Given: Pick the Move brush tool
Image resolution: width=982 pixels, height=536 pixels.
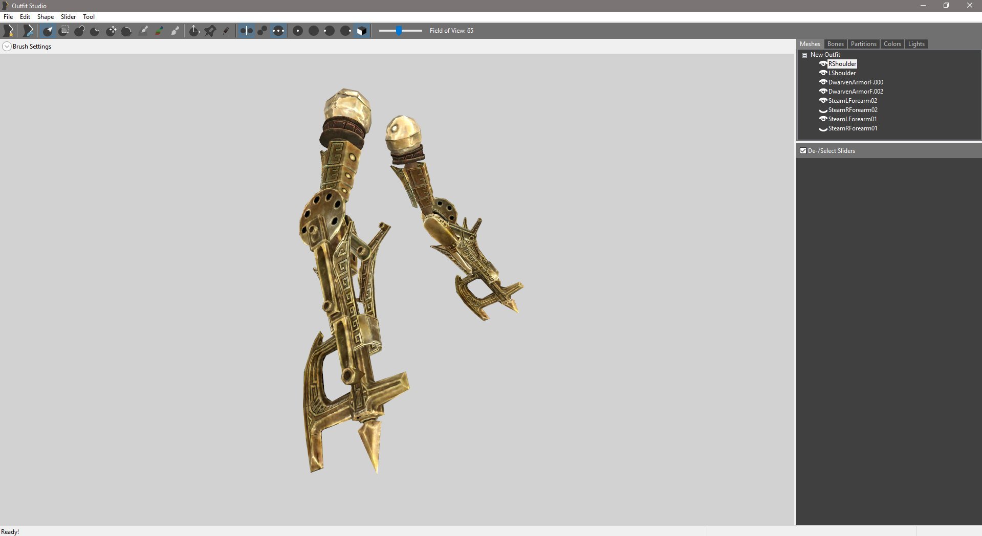Looking at the screenshot, I should point(111,31).
